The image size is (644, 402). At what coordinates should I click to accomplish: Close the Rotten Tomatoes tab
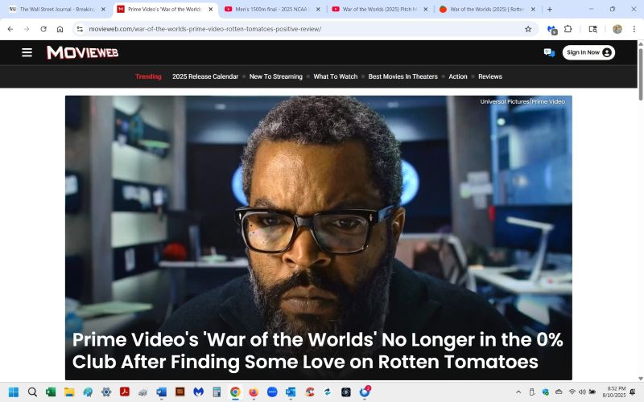(533, 9)
